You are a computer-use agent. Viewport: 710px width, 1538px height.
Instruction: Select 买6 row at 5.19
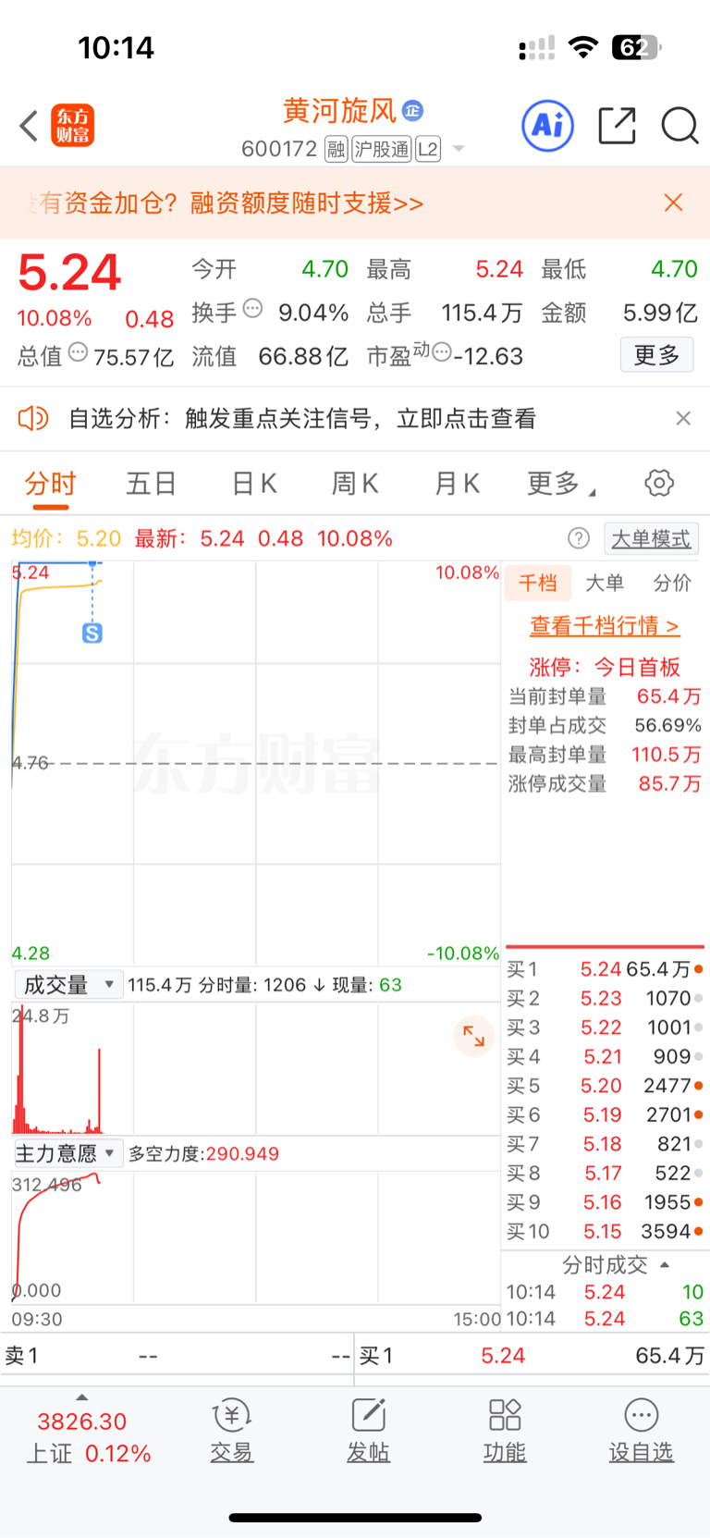(605, 1115)
